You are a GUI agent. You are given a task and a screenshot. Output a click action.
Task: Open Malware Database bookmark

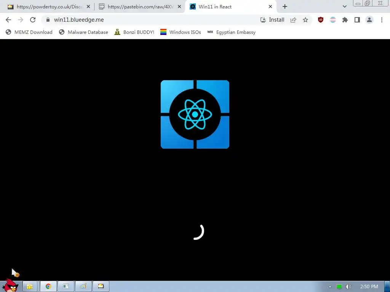(83, 32)
